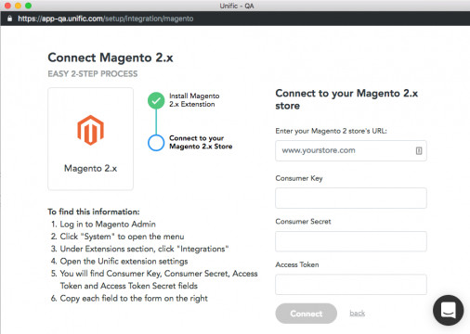This screenshot has width=470, height=334.
Task: Select the Magento 2.x card
Action: point(90,138)
